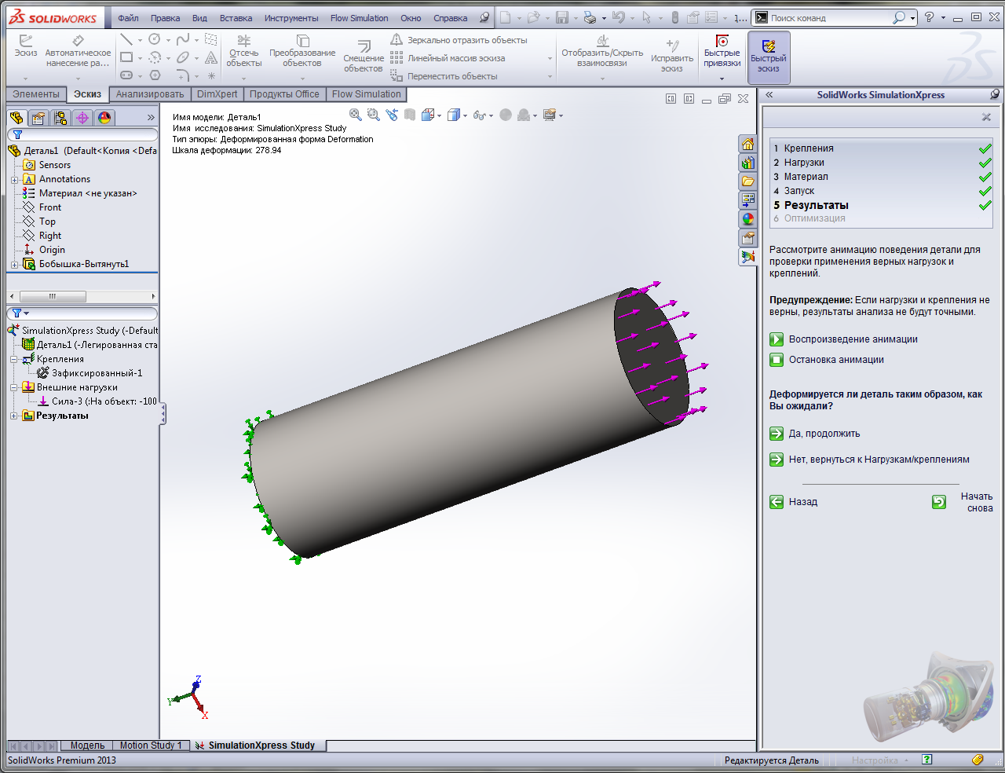Switch to the Анализировать ribbon tab
The width and height of the screenshot is (1005, 773).
pos(150,94)
